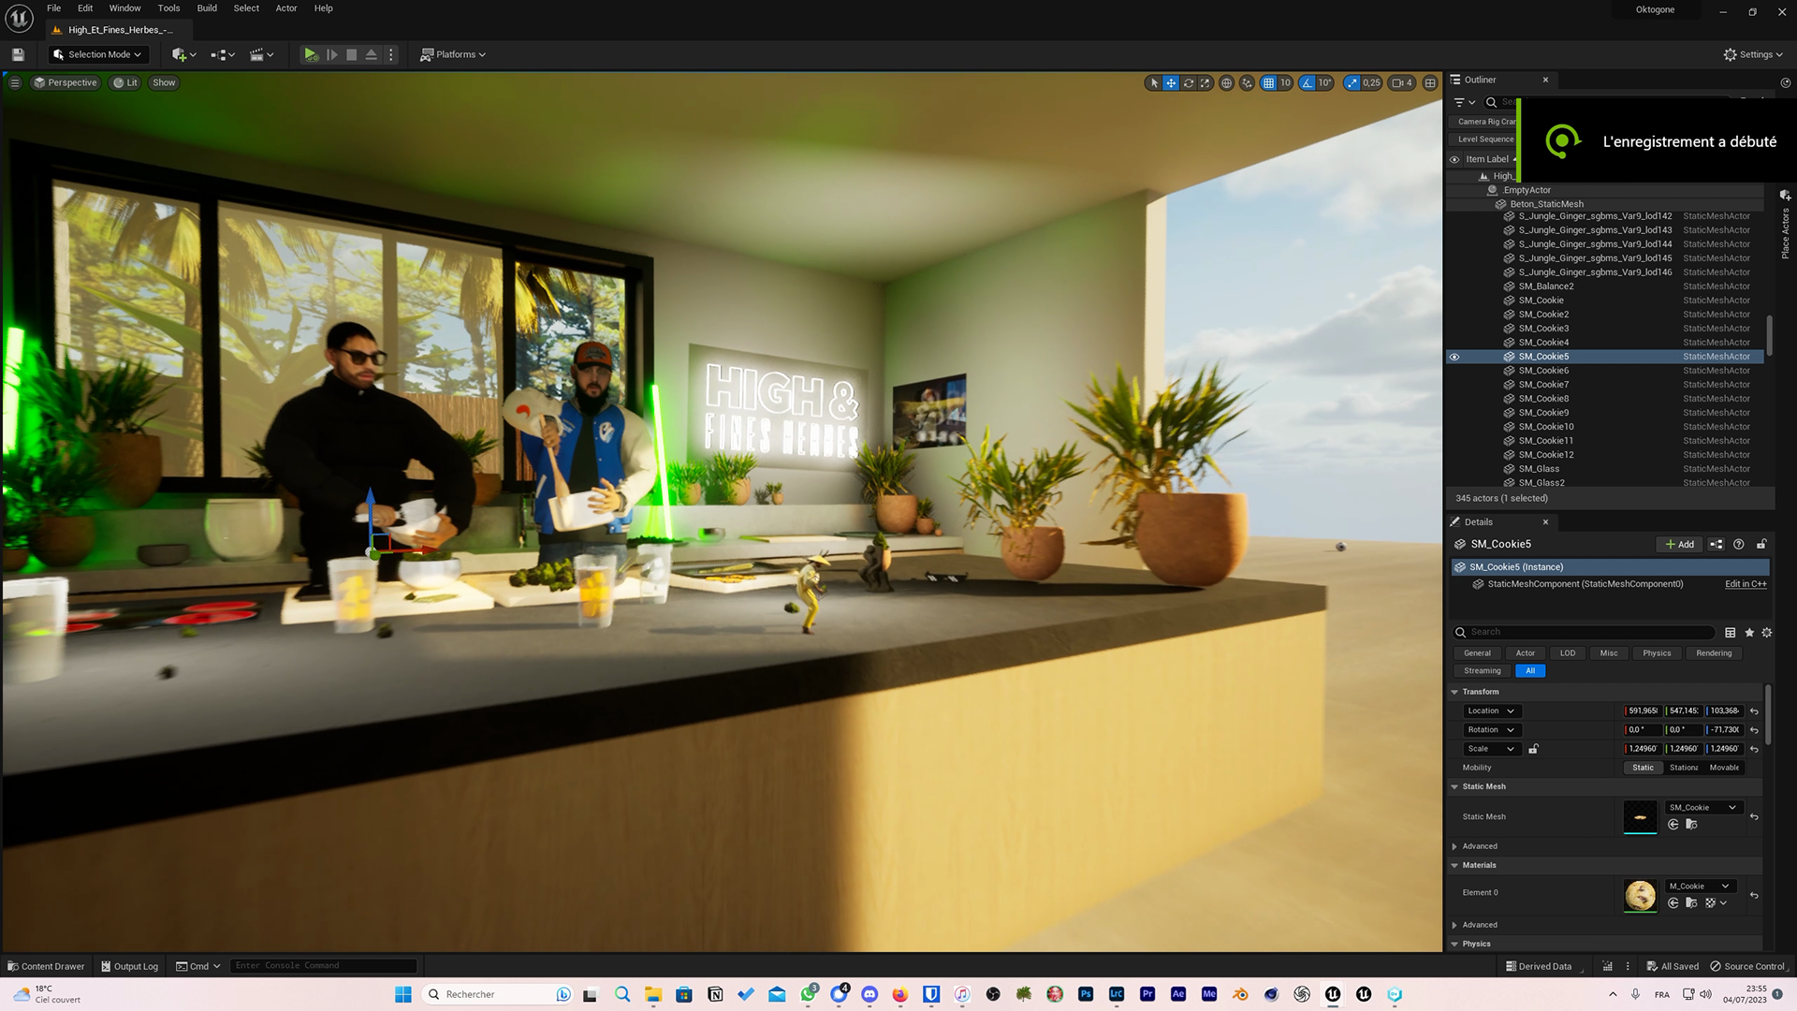
Task: Toggle rotation angle snapping
Action: [x=1307, y=82]
